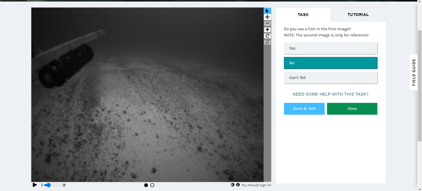Screen dimensions: 422x191
Task: Switch to the Task tab
Action: 303,15
